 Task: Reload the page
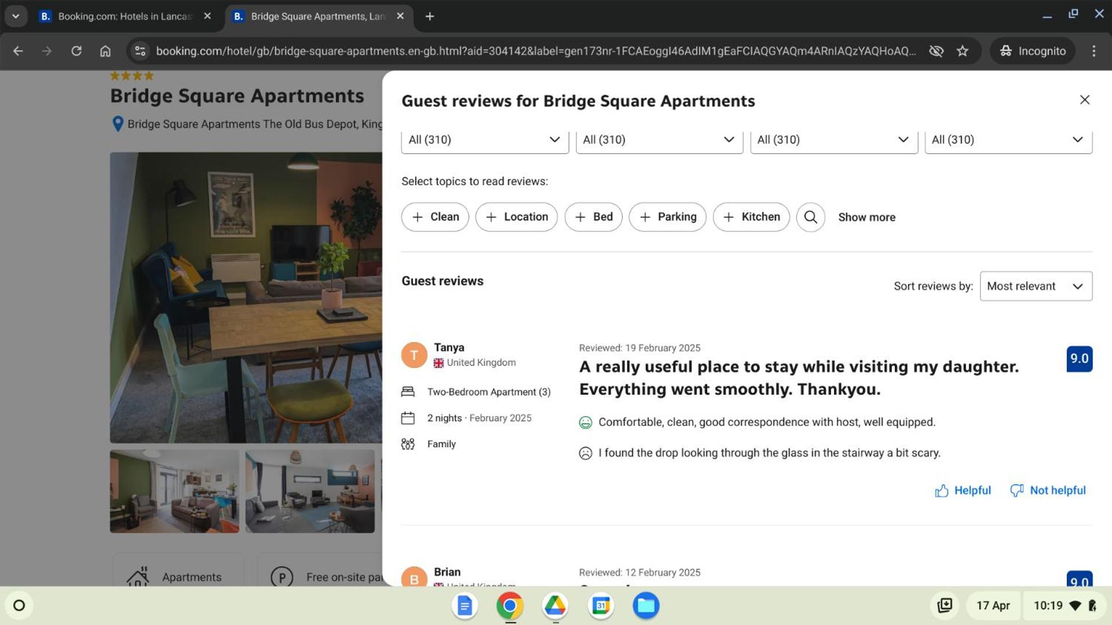coord(76,51)
